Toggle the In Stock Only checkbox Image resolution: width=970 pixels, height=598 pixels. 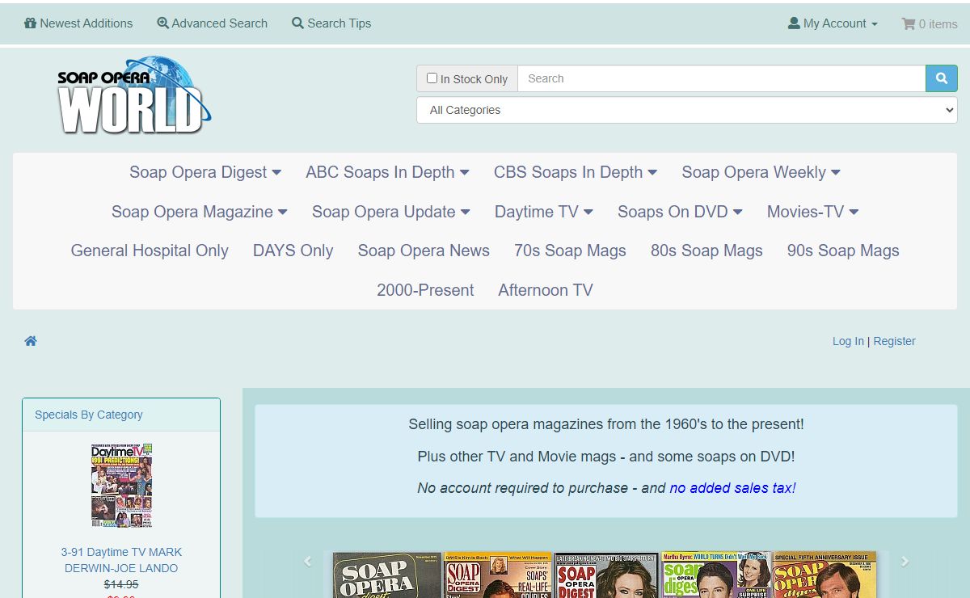[x=432, y=78]
